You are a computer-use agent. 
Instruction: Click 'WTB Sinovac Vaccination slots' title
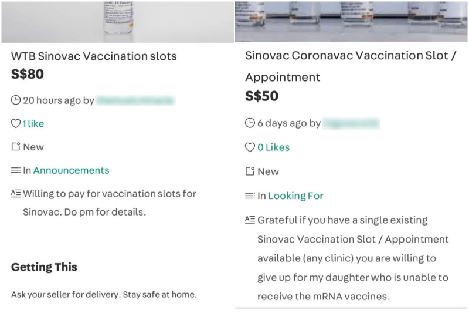94,56
